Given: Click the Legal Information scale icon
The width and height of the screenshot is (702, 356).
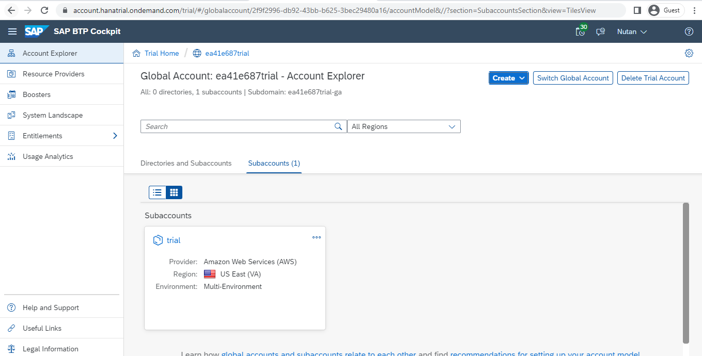Looking at the screenshot, I should [x=11, y=349].
